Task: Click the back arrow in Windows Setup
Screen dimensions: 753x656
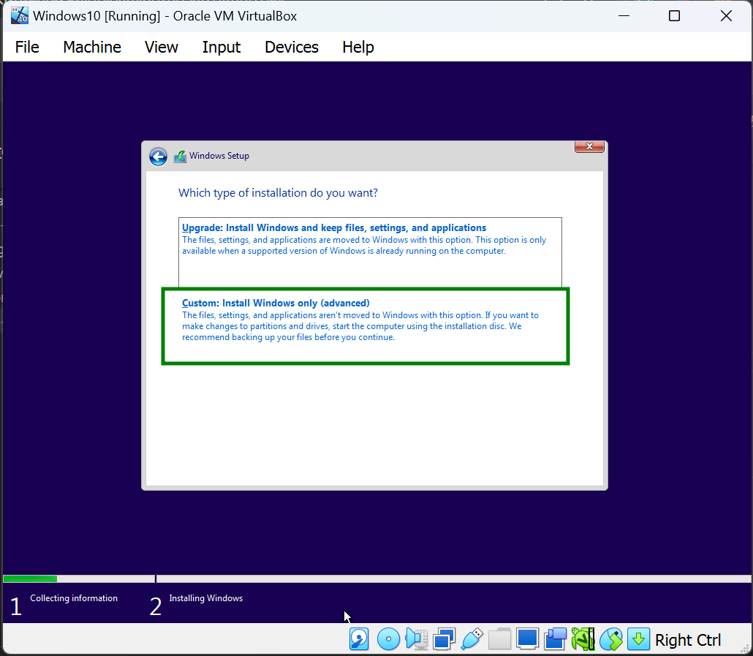Action: (x=158, y=156)
